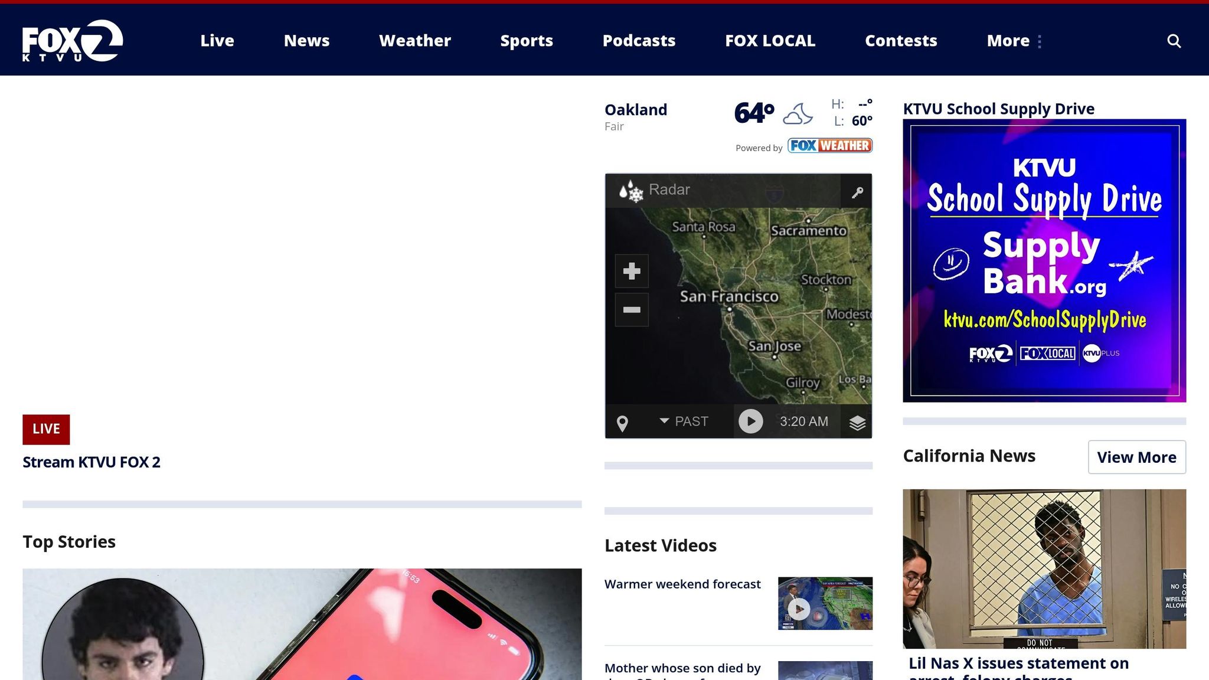Click the Radar title label
Image resolution: width=1209 pixels, height=680 pixels.
click(x=669, y=189)
